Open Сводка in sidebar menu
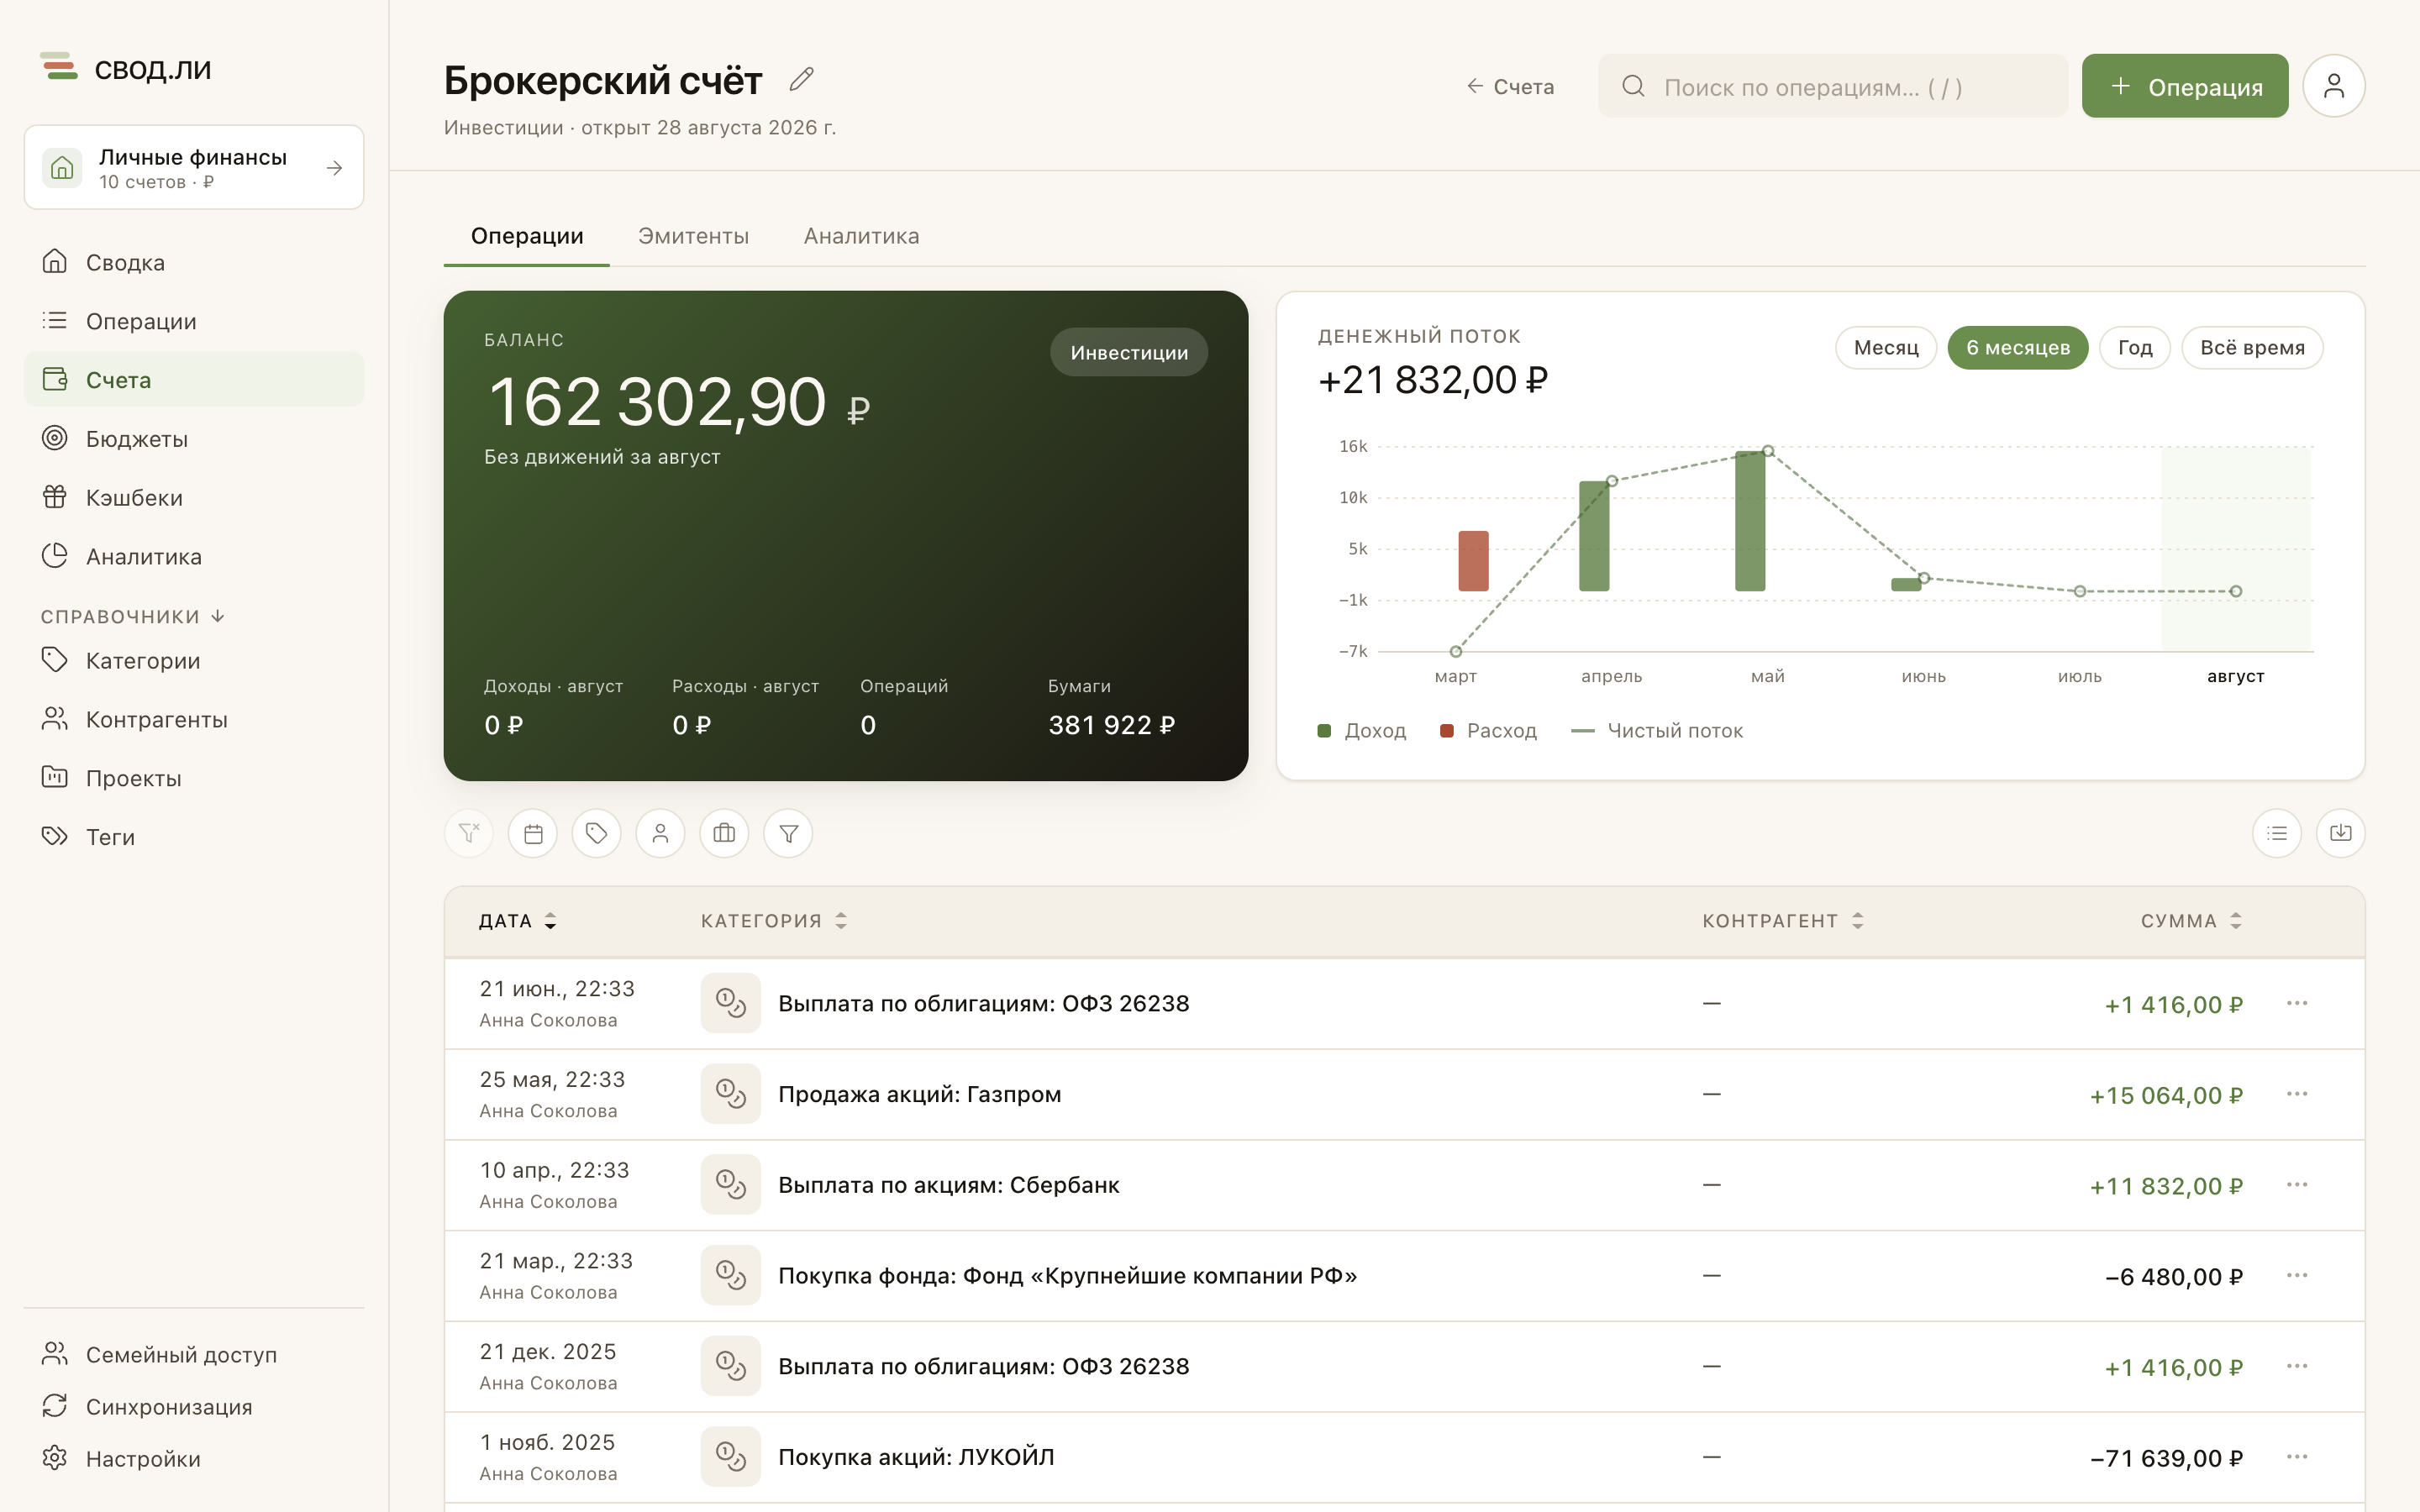 tap(194, 262)
